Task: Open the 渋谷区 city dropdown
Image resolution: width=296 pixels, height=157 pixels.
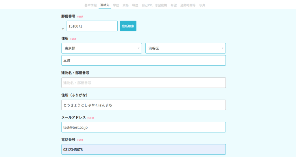Action: point(185,48)
